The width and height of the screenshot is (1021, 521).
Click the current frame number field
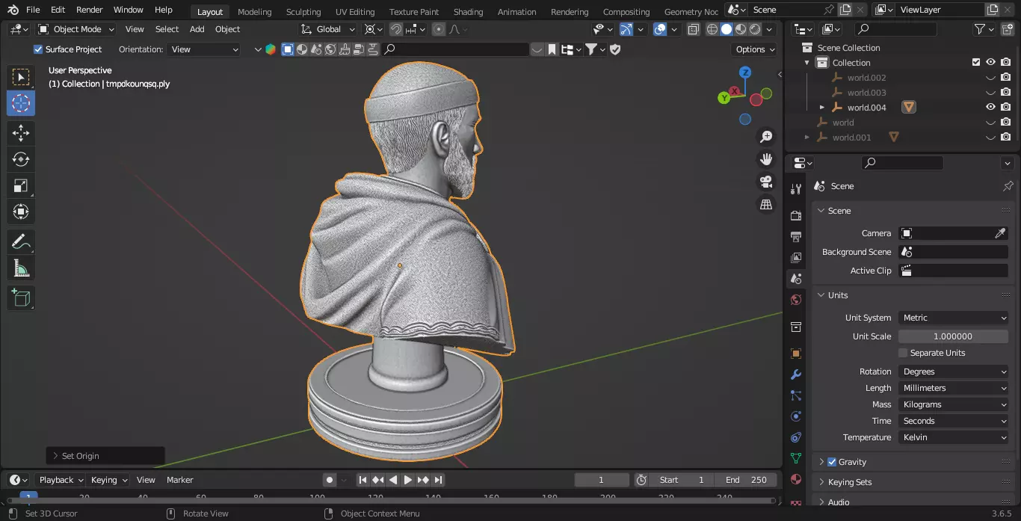click(602, 480)
